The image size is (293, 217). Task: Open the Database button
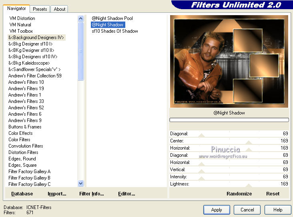[22, 194]
